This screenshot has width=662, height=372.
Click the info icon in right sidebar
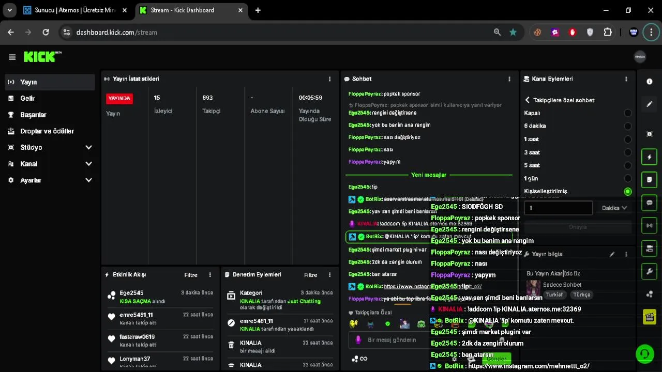point(650,82)
